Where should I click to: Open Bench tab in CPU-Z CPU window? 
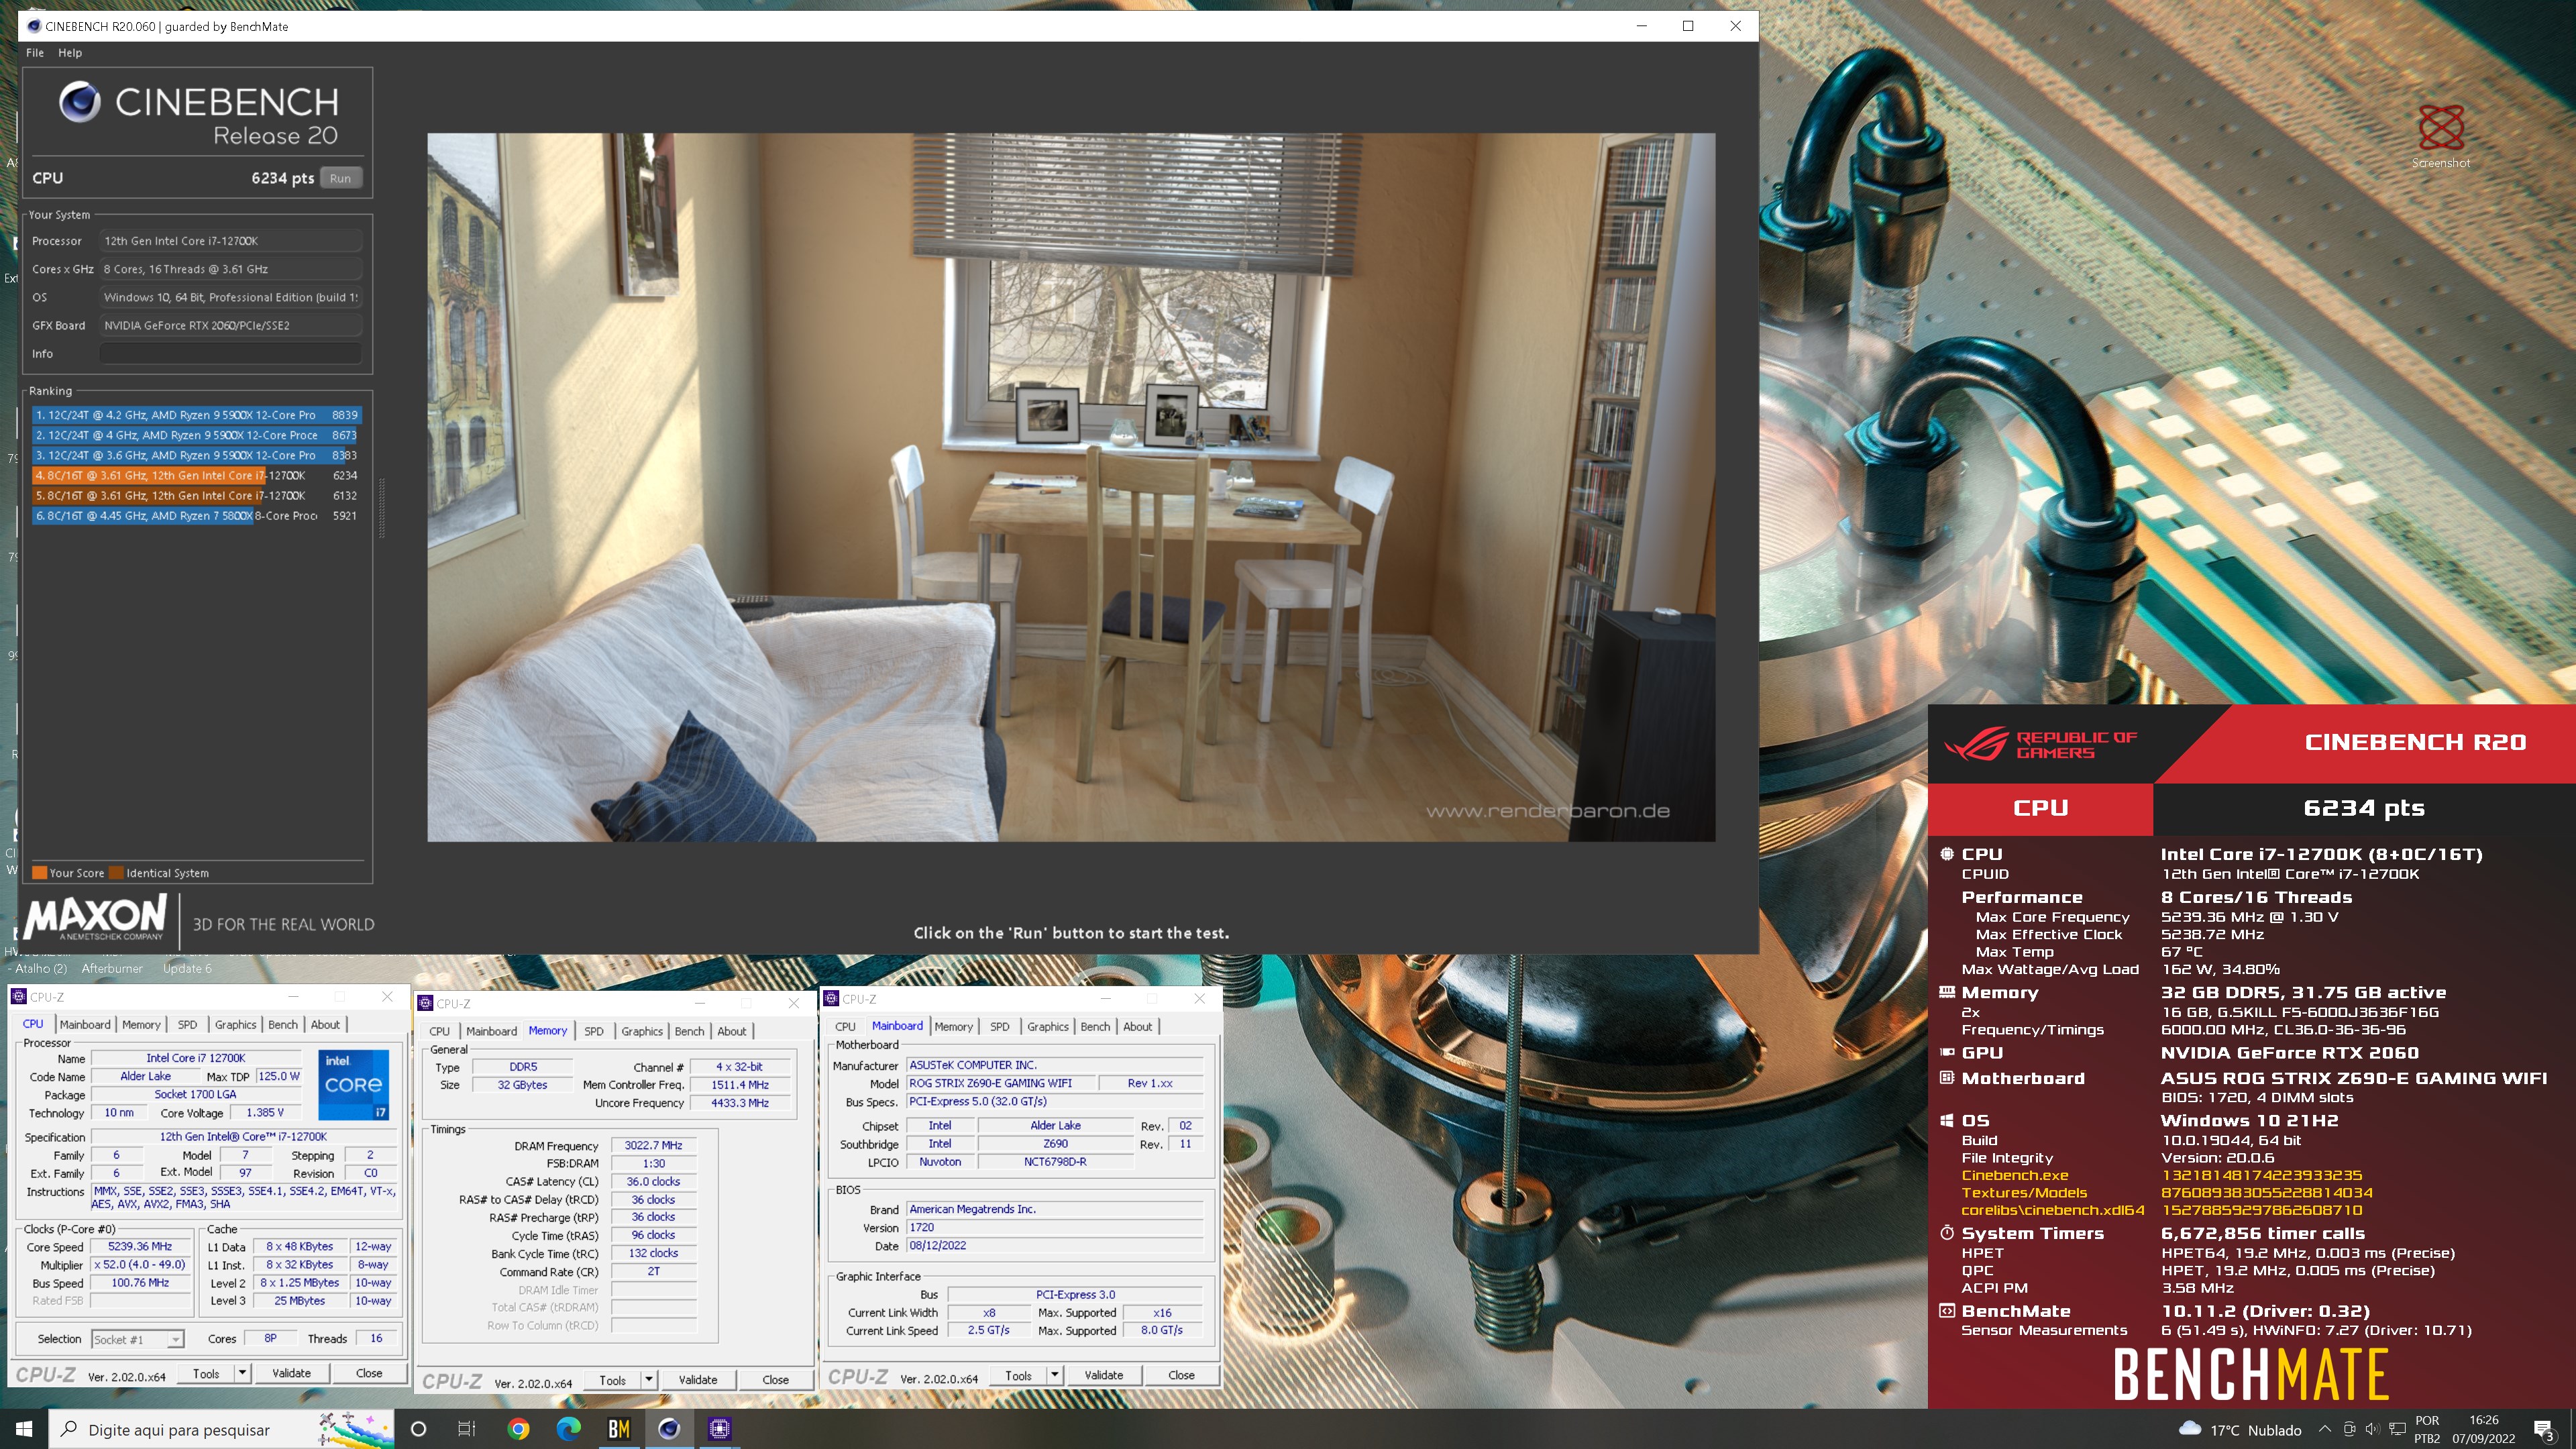pos(283,1024)
